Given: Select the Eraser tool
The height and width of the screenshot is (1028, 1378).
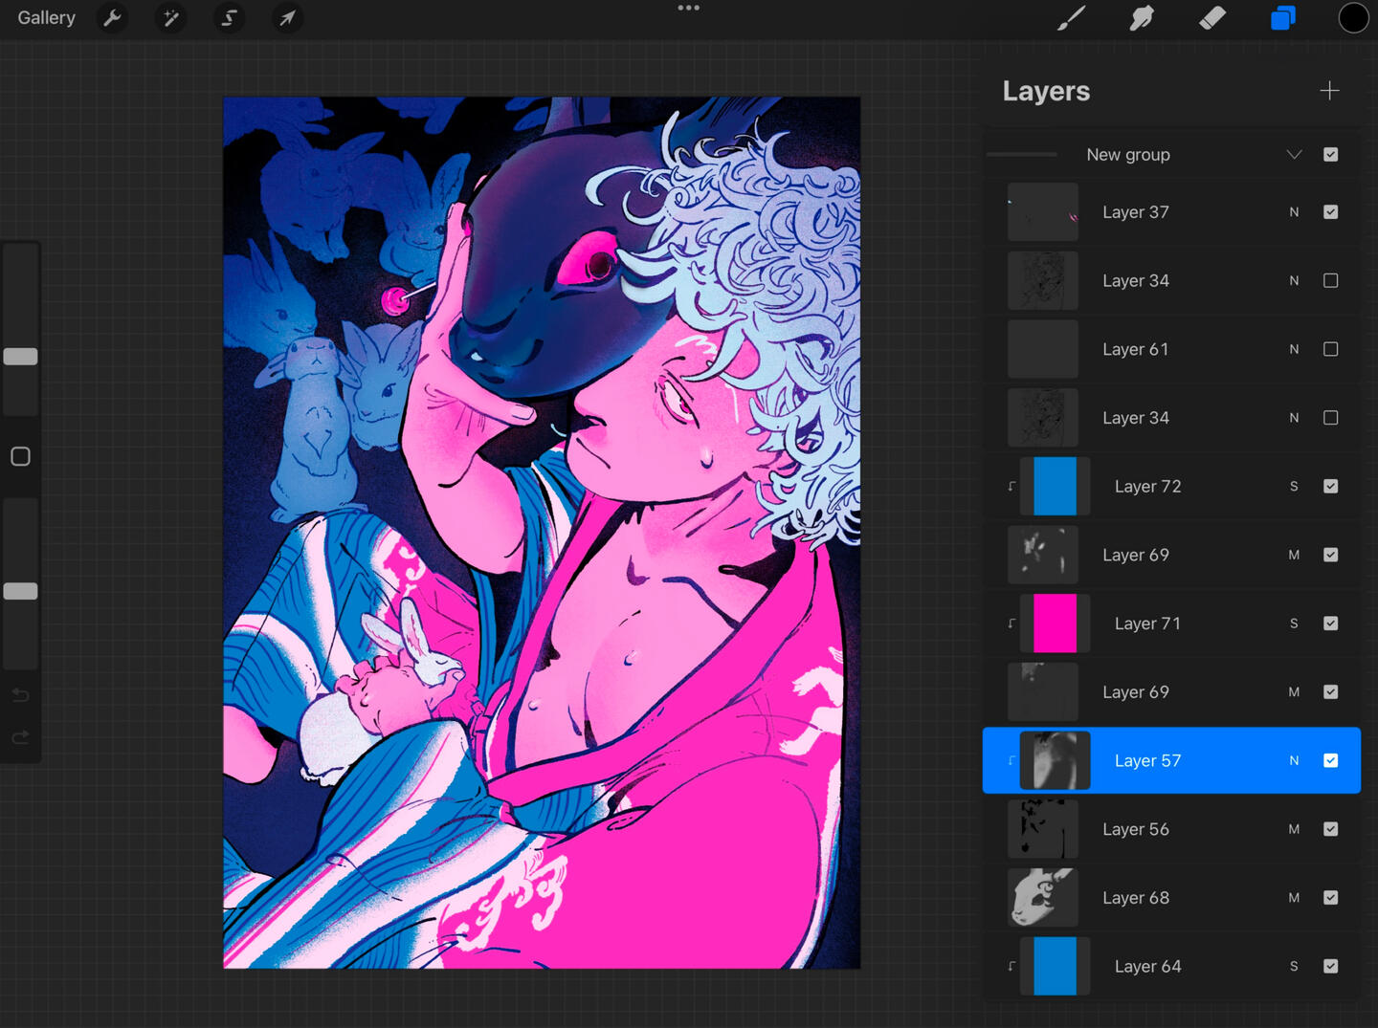Looking at the screenshot, I should coord(1212,18).
